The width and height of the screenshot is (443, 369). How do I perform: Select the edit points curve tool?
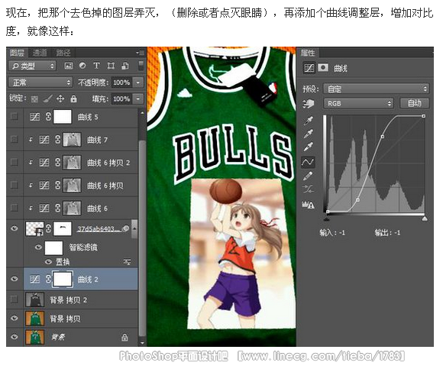tap(308, 162)
